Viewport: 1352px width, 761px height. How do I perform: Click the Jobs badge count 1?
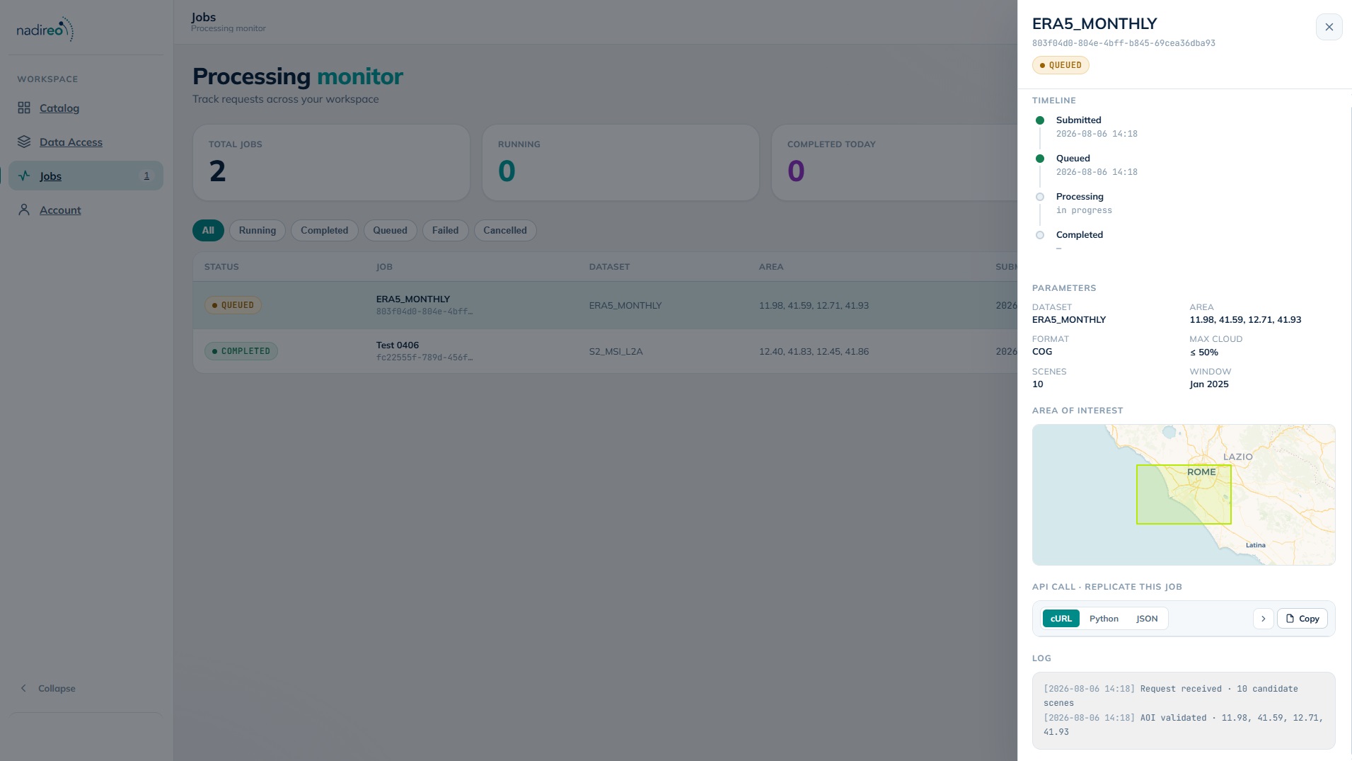tap(146, 176)
